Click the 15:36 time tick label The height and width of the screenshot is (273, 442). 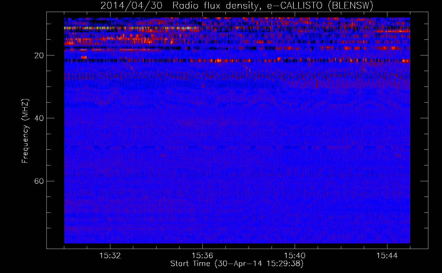point(202,256)
